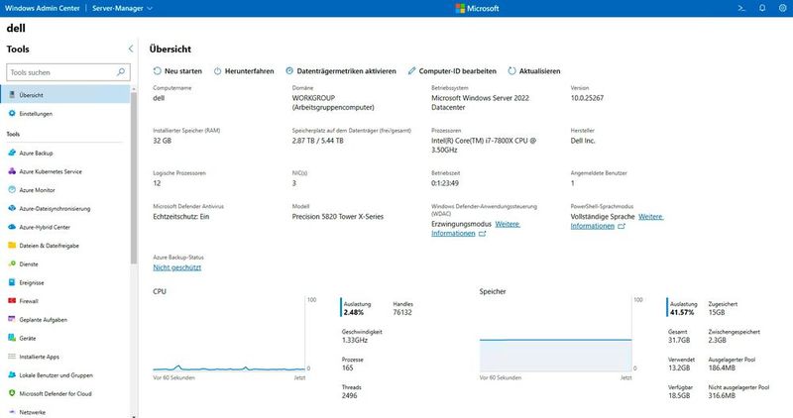This screenshot has width=793, height=418.
Task: Click the Geschwindigkeit value 1.33GHz
Action: [x=355, y=340]
